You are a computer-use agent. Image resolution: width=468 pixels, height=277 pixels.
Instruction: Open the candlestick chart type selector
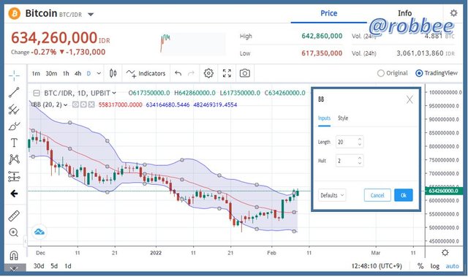[x=113, y=73]
